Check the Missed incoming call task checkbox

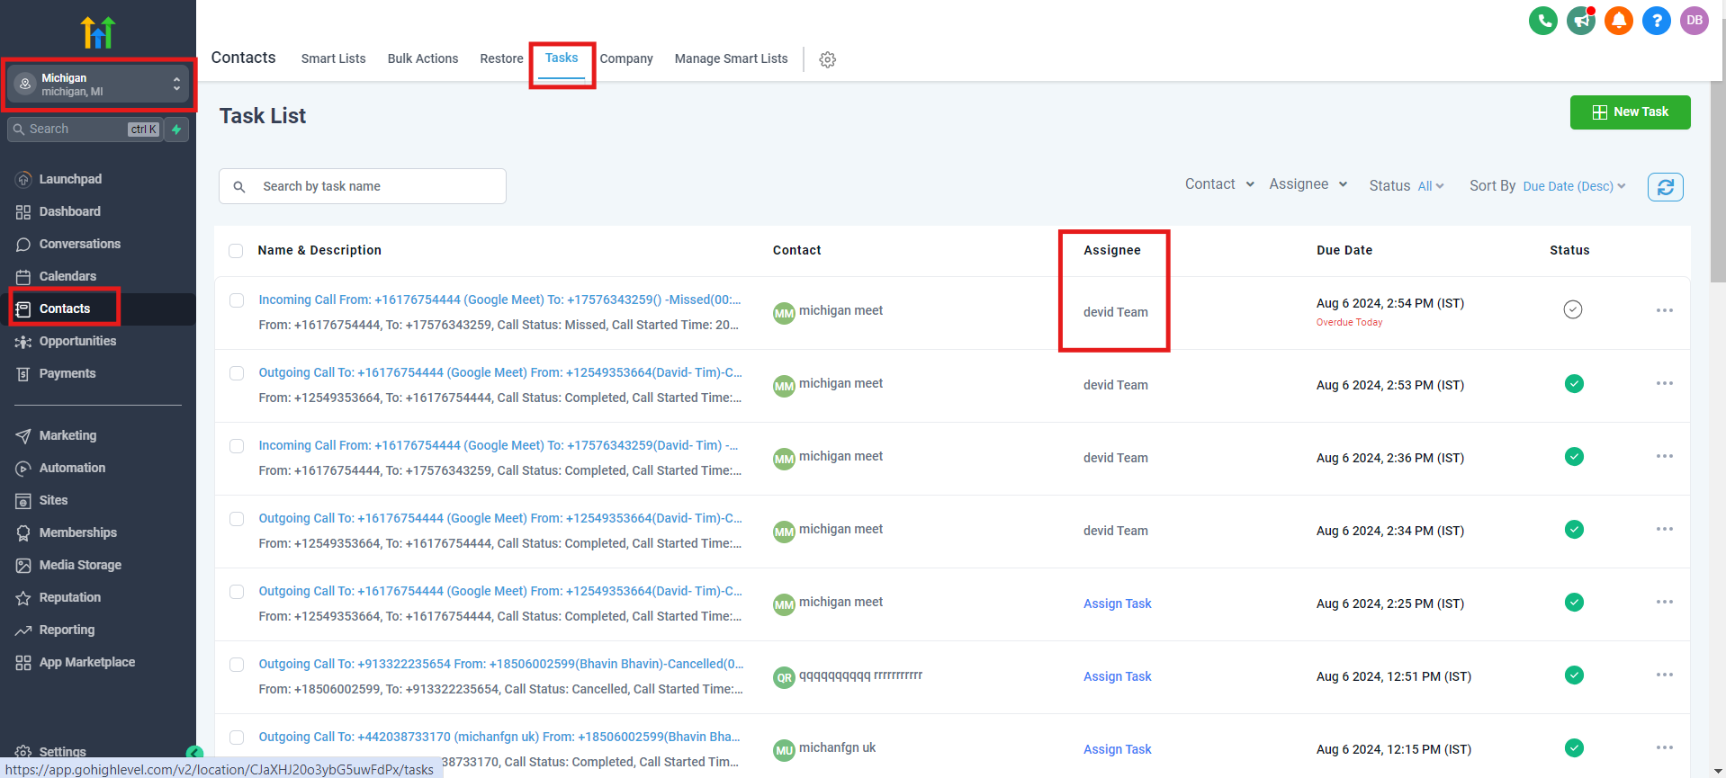tap(237, 300)
